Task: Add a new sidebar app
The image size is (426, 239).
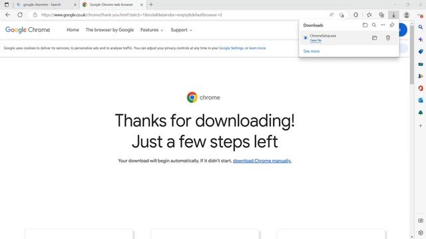Action: click(421, 125)
